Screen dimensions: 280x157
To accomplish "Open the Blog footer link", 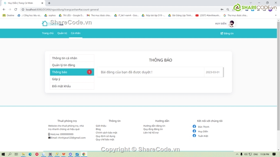I will [x=98, y=129].
